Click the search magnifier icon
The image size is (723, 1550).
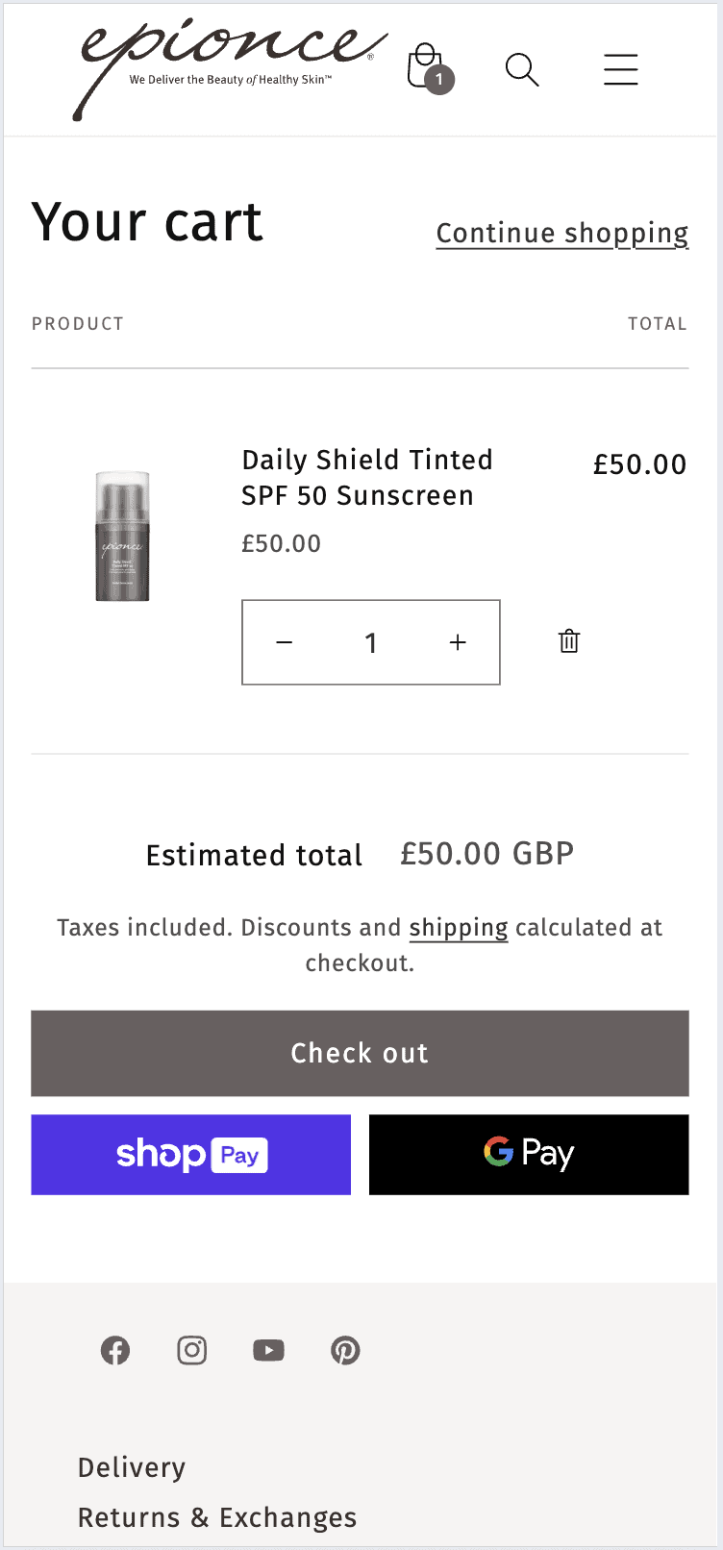pos(521,69)
